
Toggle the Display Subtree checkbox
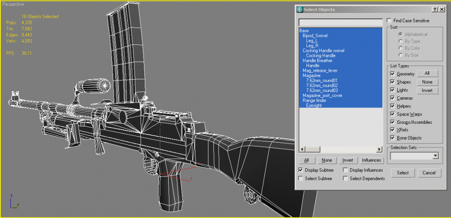tap(301, 170)
